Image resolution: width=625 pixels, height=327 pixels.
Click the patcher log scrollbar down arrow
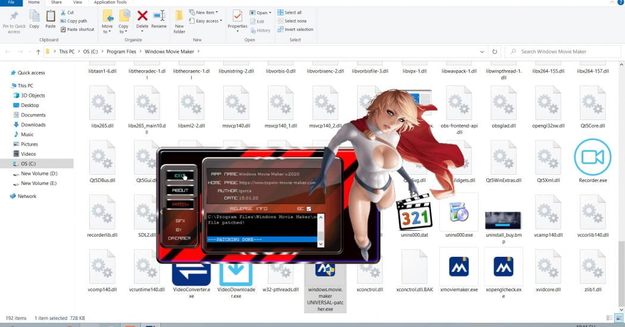(321, 244)
